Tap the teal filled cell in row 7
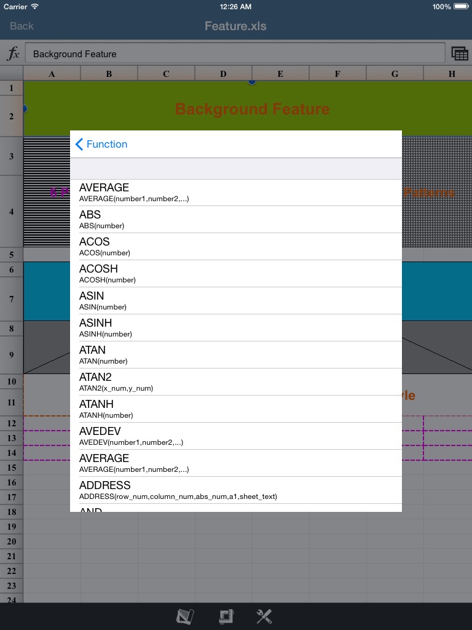The width and height of the screenshot is (472, 630). [x=437, y=291]
